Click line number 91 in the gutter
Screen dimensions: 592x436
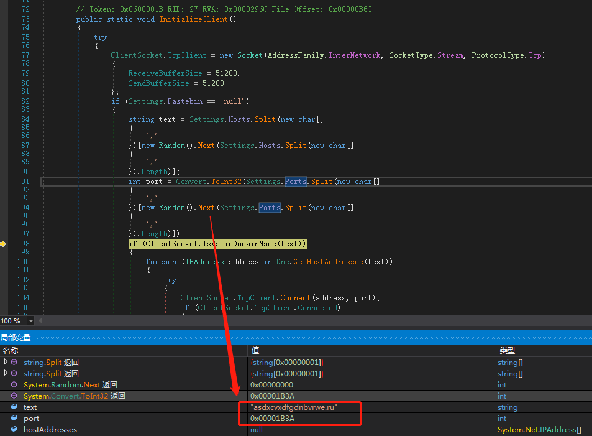point(25,182)
